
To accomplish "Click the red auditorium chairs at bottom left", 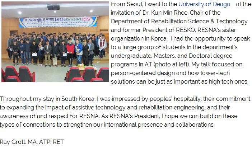I will click(18, 75).
